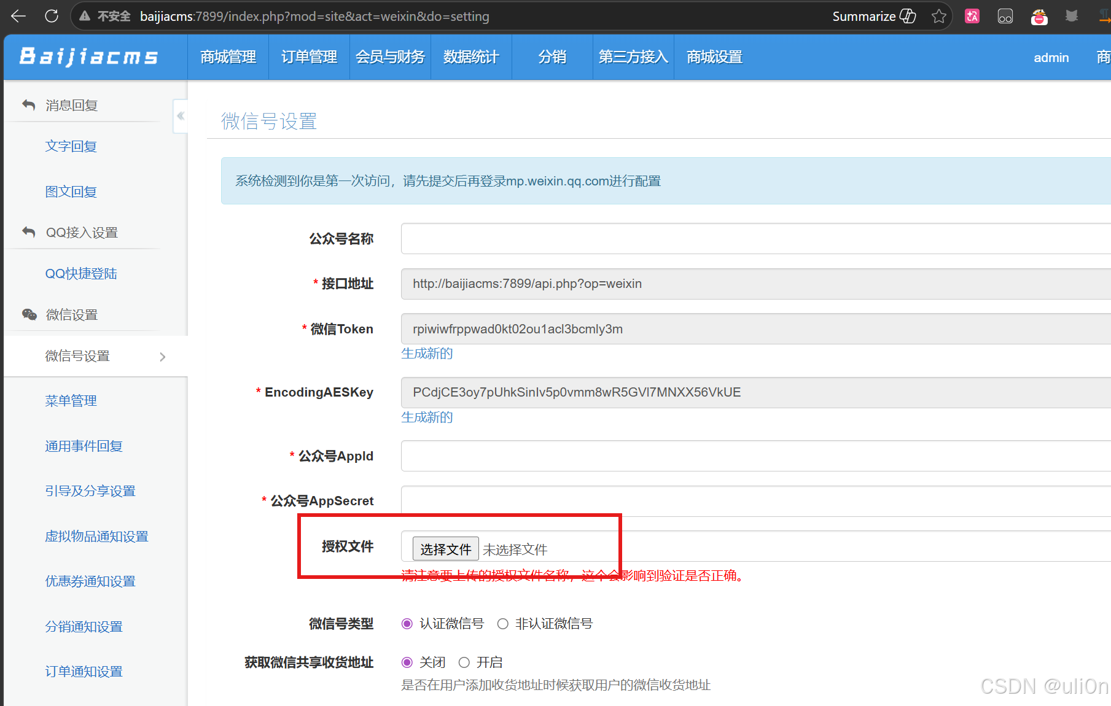Open 分销通知设置 in the sidebar
The image size is (1111, 706).
pos(84,627)
